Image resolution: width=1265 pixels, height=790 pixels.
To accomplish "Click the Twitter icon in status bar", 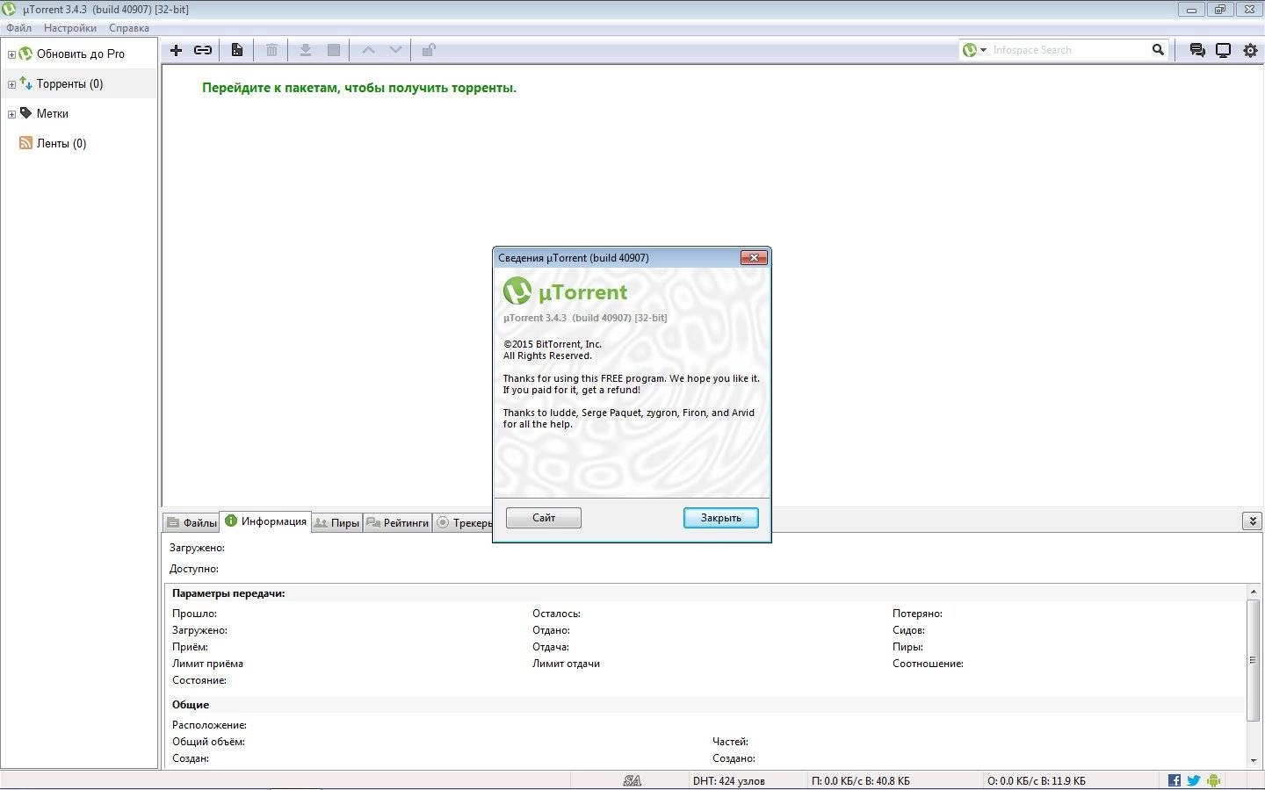I will 1194,780.
